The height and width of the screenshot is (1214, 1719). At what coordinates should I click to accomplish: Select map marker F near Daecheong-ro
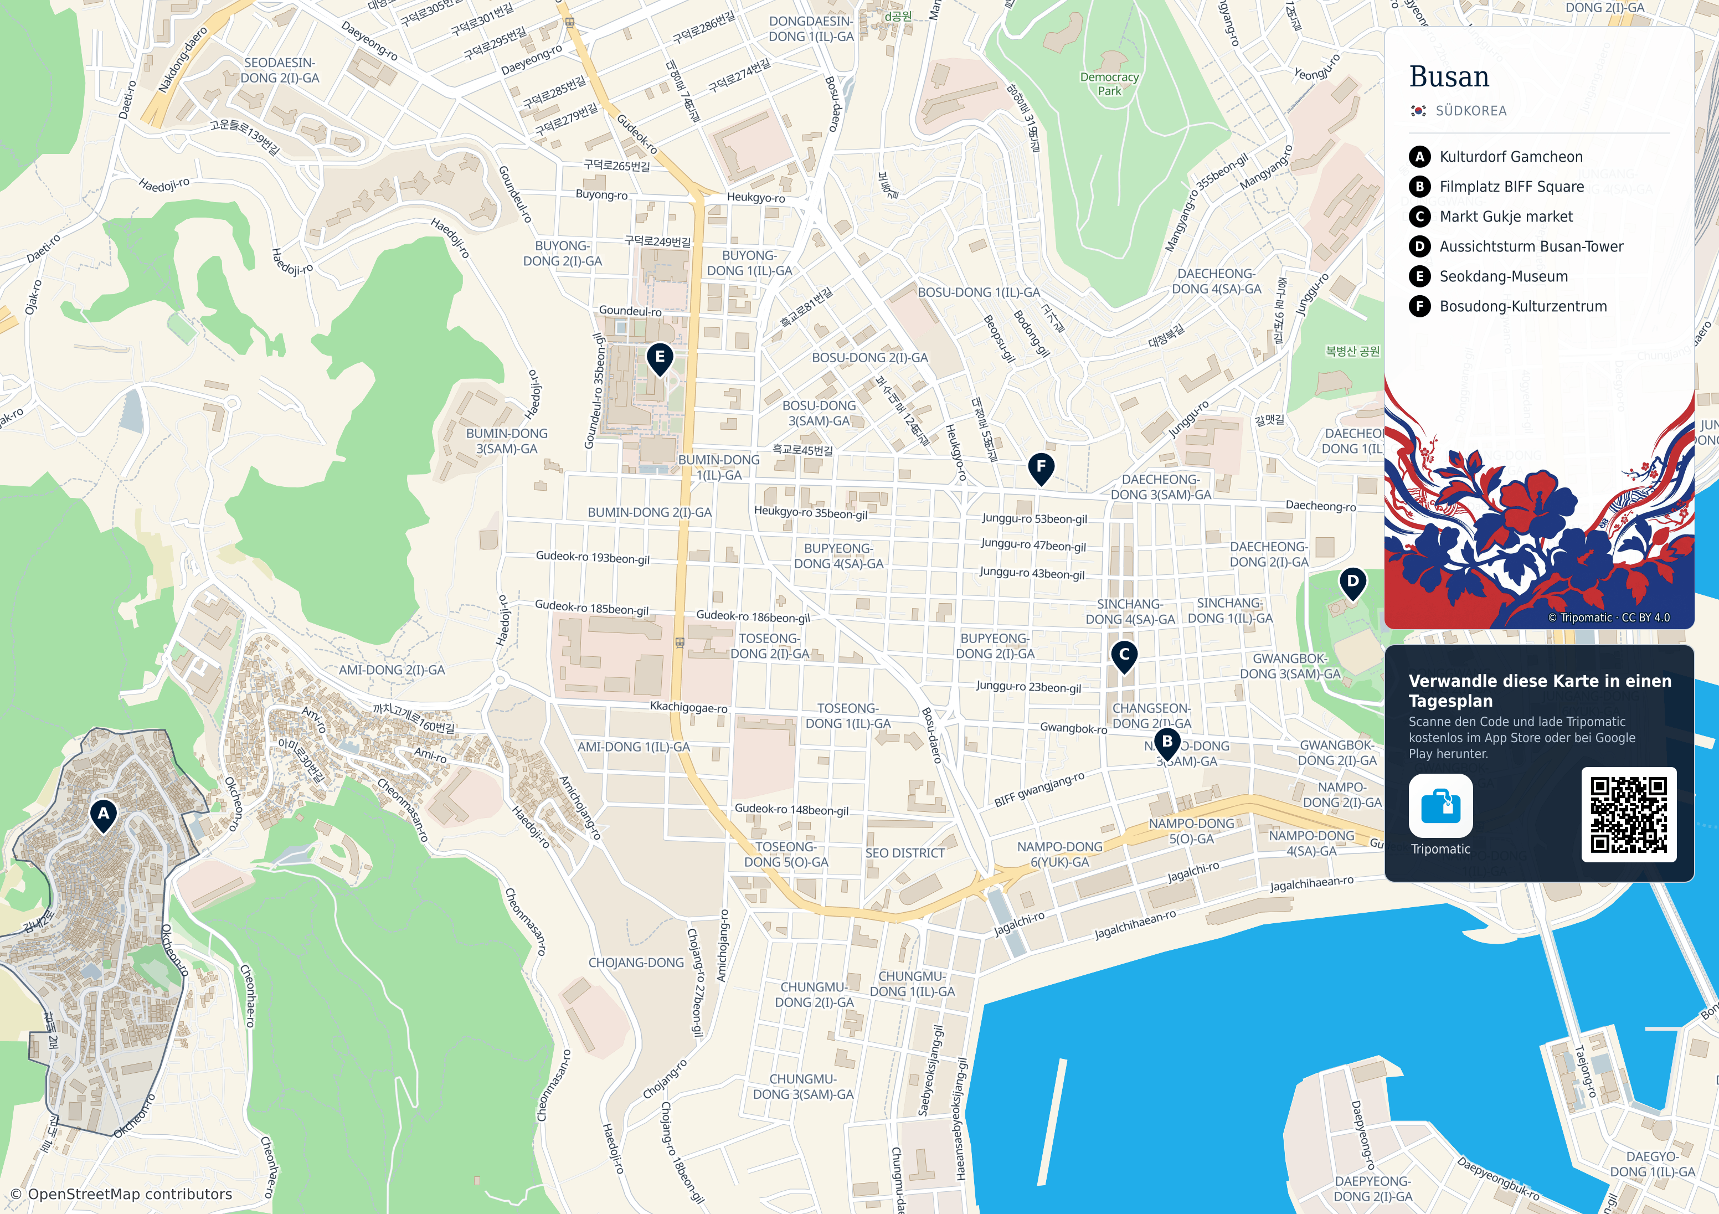[x=1041, y=468]
